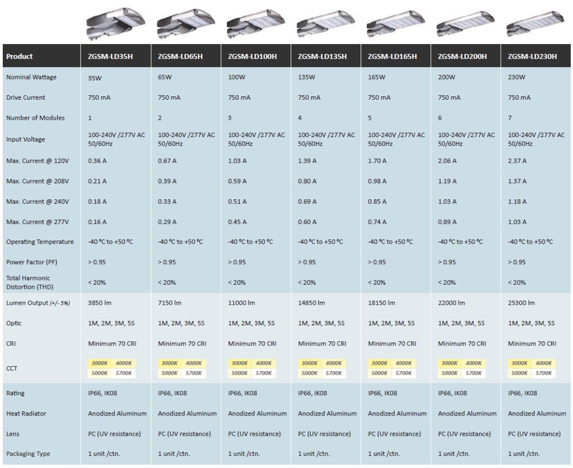573x468 pixels.
Task: Click the CRI row label
Action: [11, 344]
